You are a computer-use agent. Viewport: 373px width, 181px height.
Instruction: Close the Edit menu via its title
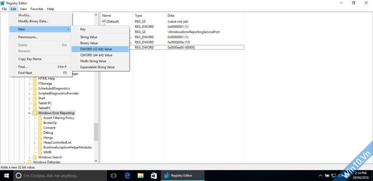point(13,9)
